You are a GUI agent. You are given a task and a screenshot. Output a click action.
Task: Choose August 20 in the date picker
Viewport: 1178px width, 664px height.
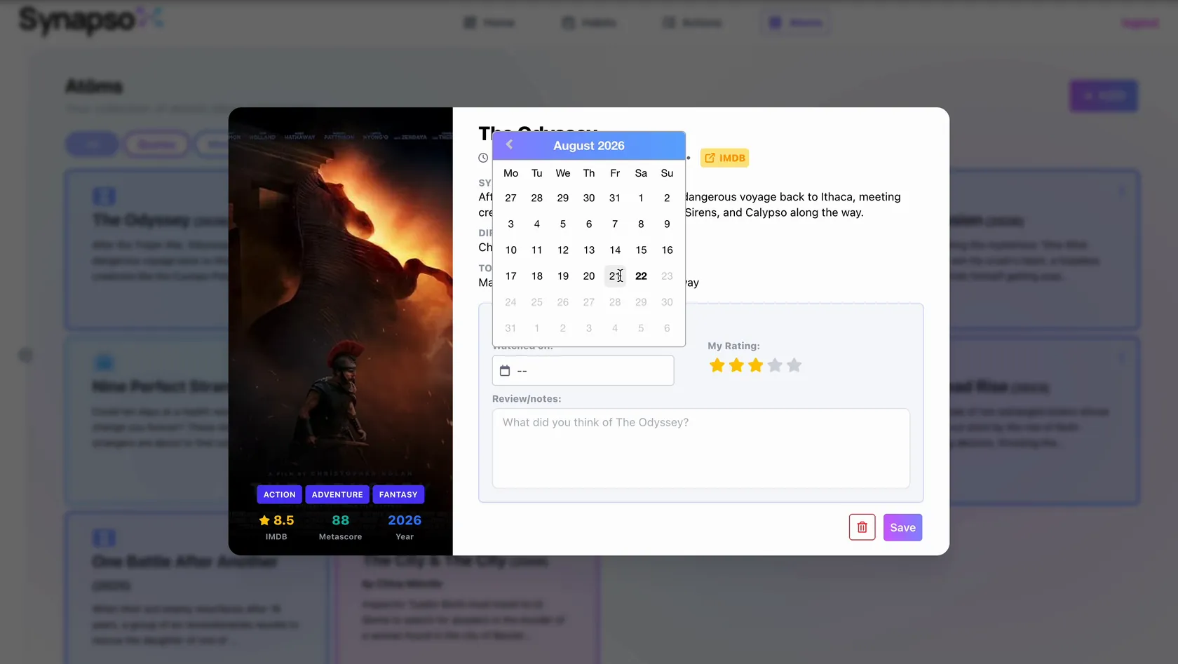(589, 276)
